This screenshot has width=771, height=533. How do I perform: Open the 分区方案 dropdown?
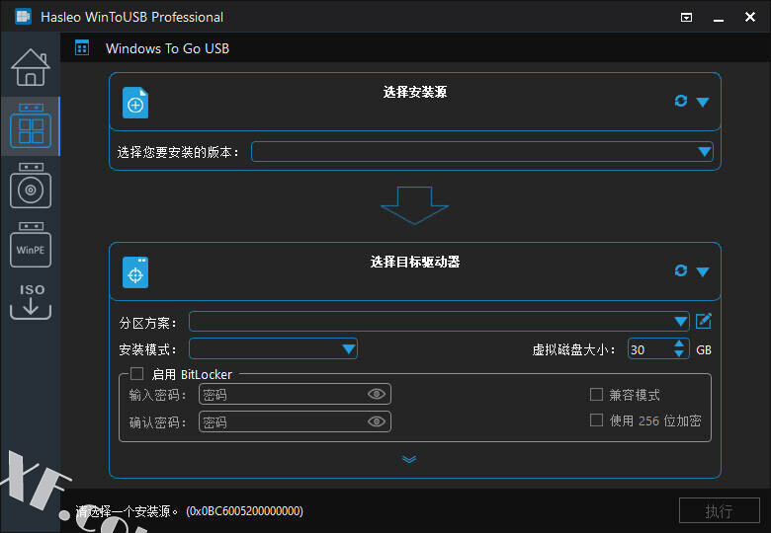click(x=680, y=322)
